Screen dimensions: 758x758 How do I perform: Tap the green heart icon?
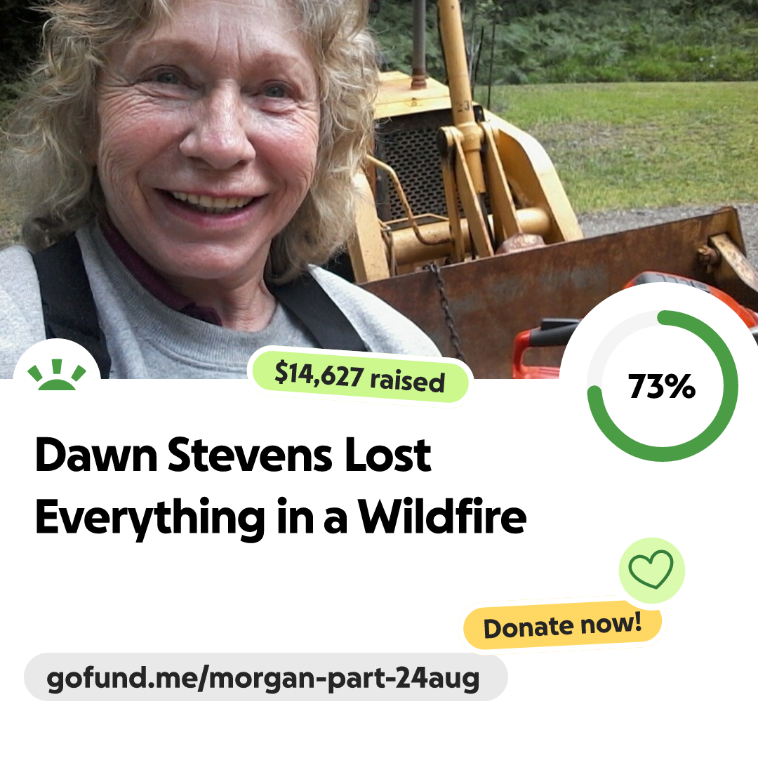pyautogui.click(x=651, y=569)
